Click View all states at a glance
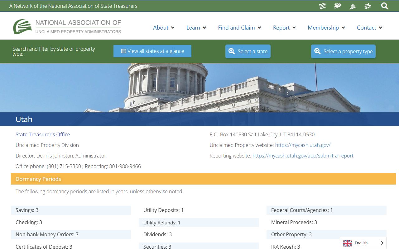The height and width of the screenshot is (249, 399). [x=152, y=51]
